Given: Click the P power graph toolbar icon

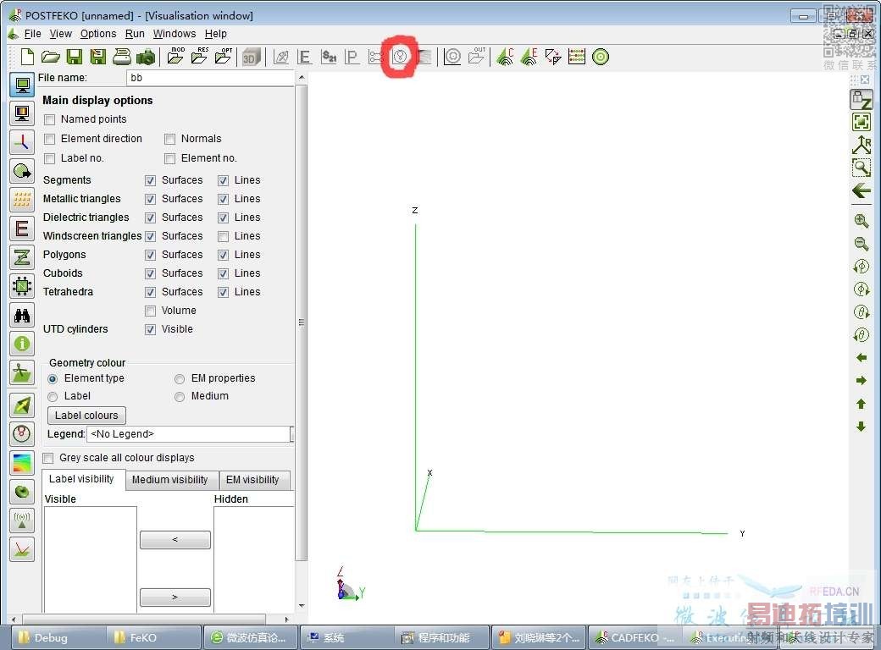Looking at the screenshot, I should pos(352,57).
